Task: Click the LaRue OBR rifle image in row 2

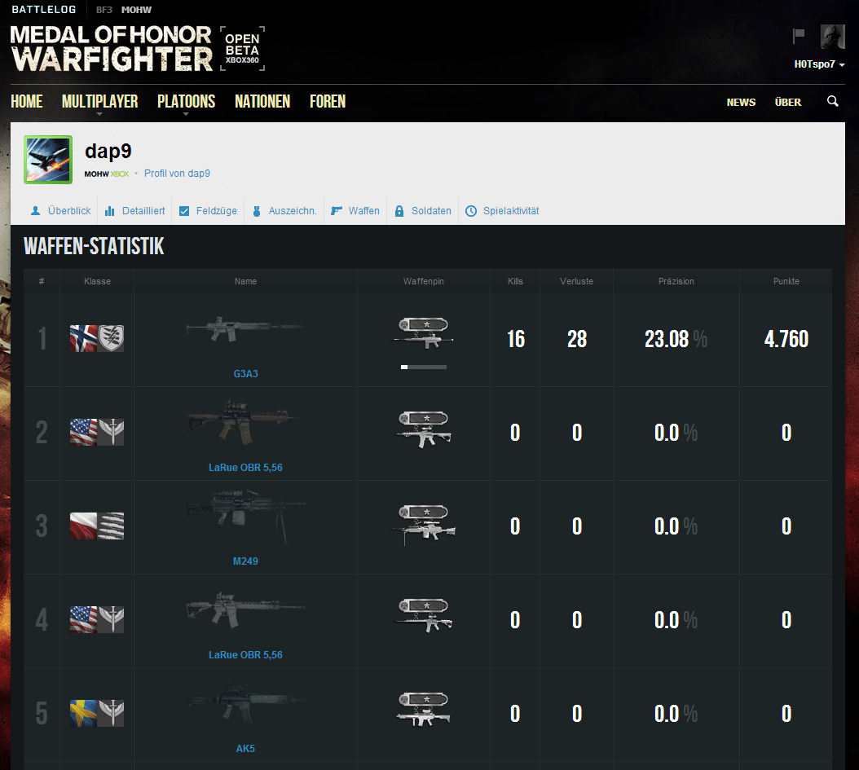Action: pyautogui.click(x=243, y=422)
